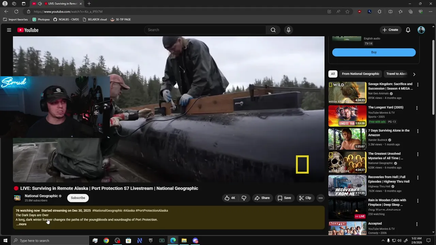Open Google Chrome from taskbar

click(106, 241)
